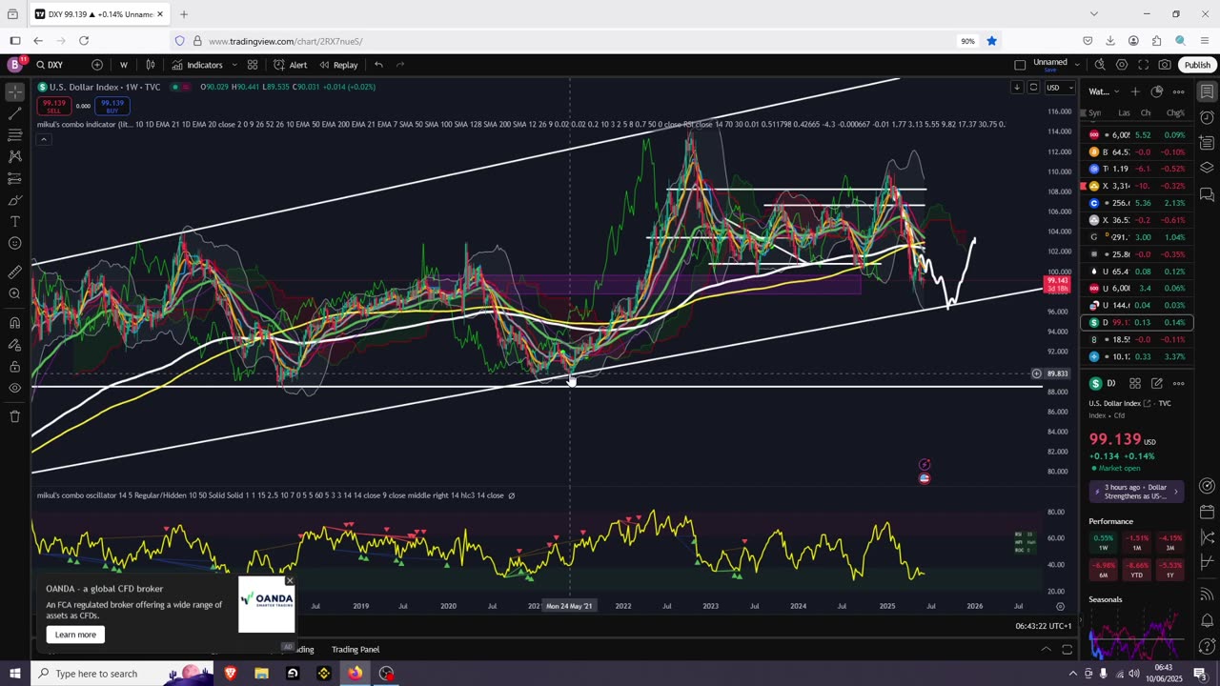Add a symbol to compare
Viewport: 1220px width, 686px height.
tap(97, 65)
